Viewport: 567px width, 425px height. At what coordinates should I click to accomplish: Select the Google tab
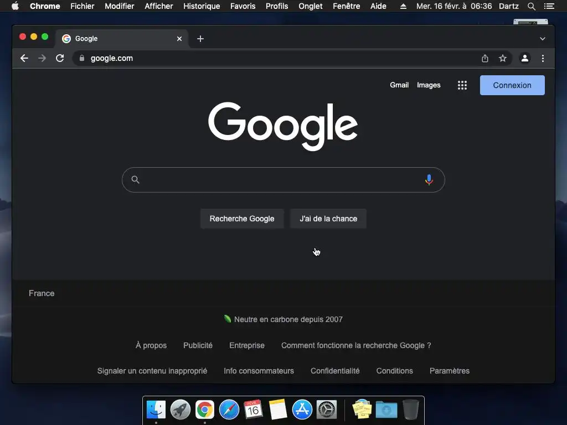[121, 39]
